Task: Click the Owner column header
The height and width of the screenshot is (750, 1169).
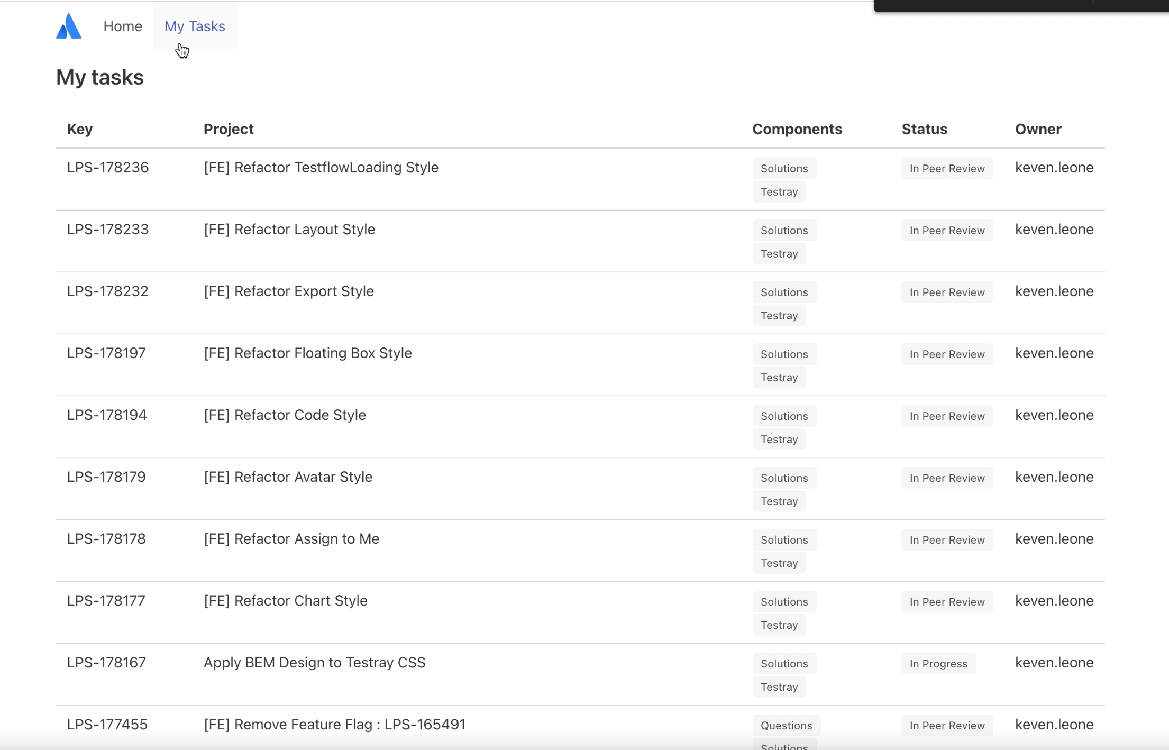Action: 1038,129
